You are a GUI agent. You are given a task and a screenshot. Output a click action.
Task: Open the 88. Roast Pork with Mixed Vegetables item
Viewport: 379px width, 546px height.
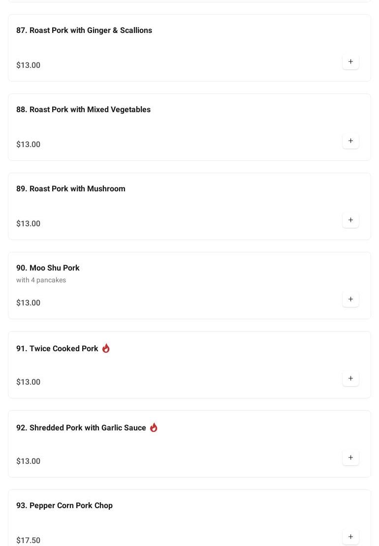tap(83, 110)
